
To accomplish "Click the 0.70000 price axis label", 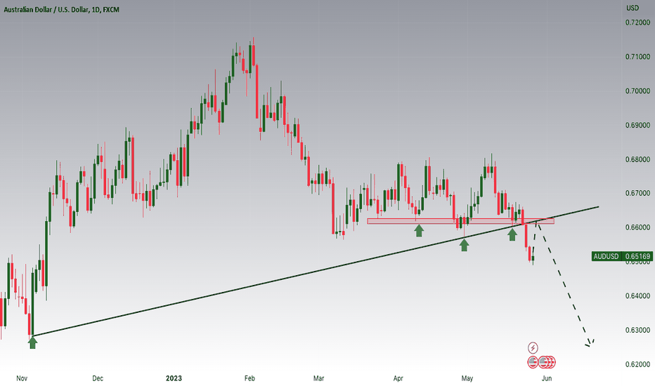I will (637, 91).
